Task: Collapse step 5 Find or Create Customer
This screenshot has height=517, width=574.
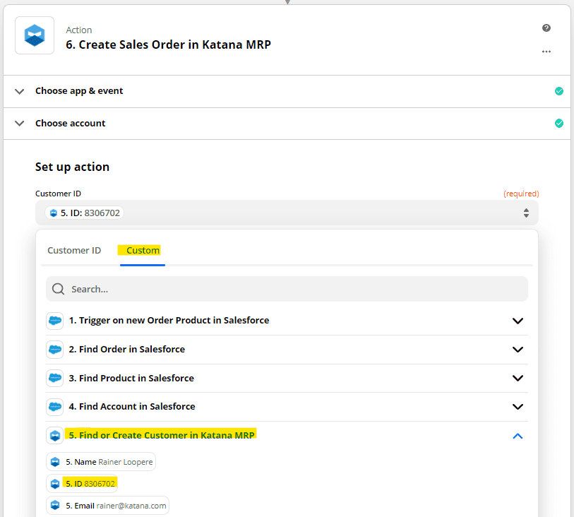Action: pyautogui.click(x=518, y=436)
